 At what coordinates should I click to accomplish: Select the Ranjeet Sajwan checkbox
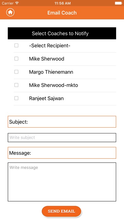pos(16,98)
